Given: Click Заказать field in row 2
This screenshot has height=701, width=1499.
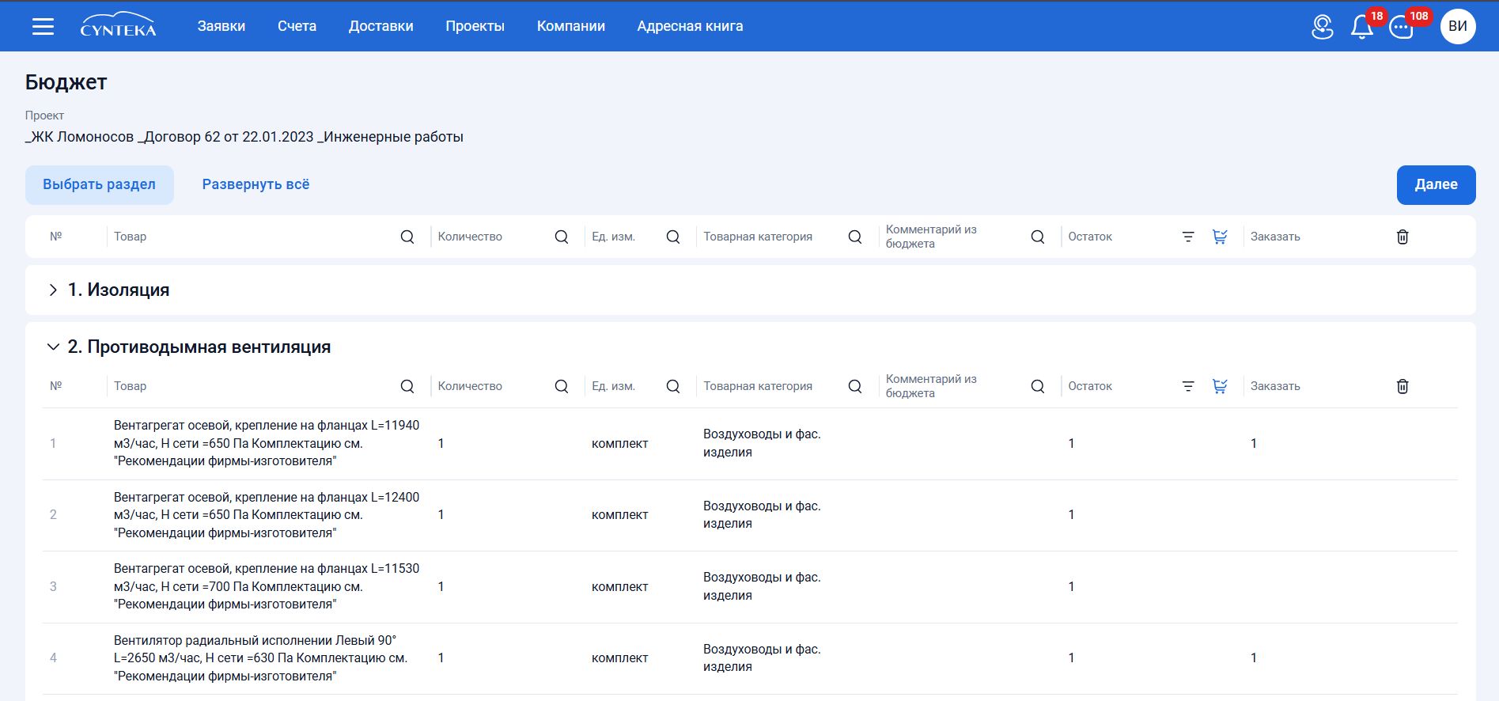Looking at the screenshot, I should click(x=1313, y=515).
